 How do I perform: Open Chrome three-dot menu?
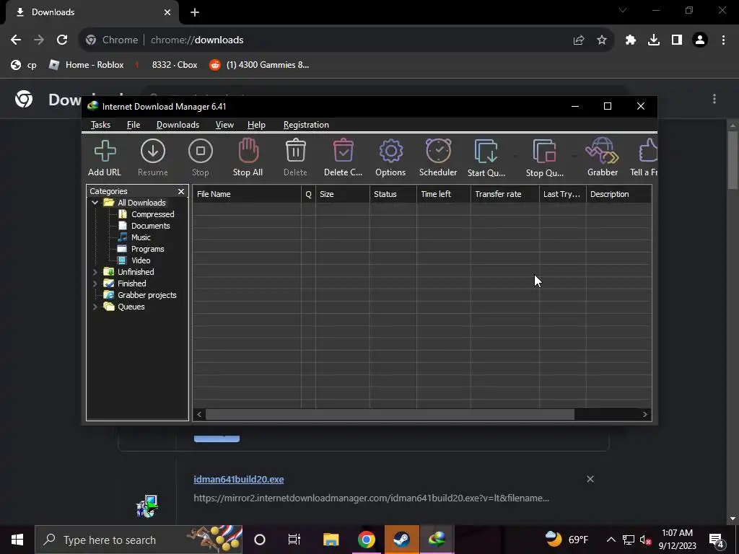click(x=723, y=40)
